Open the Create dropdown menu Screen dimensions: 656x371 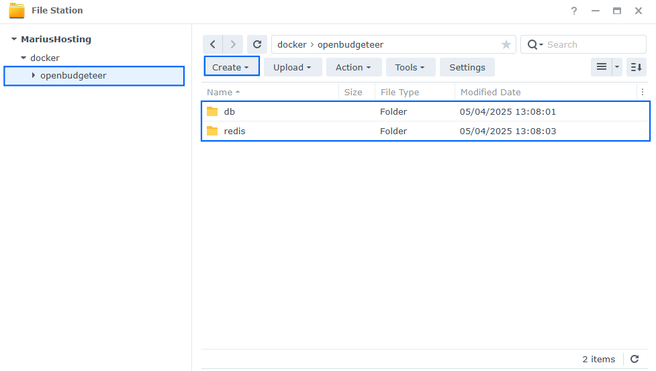pos(232,67)
